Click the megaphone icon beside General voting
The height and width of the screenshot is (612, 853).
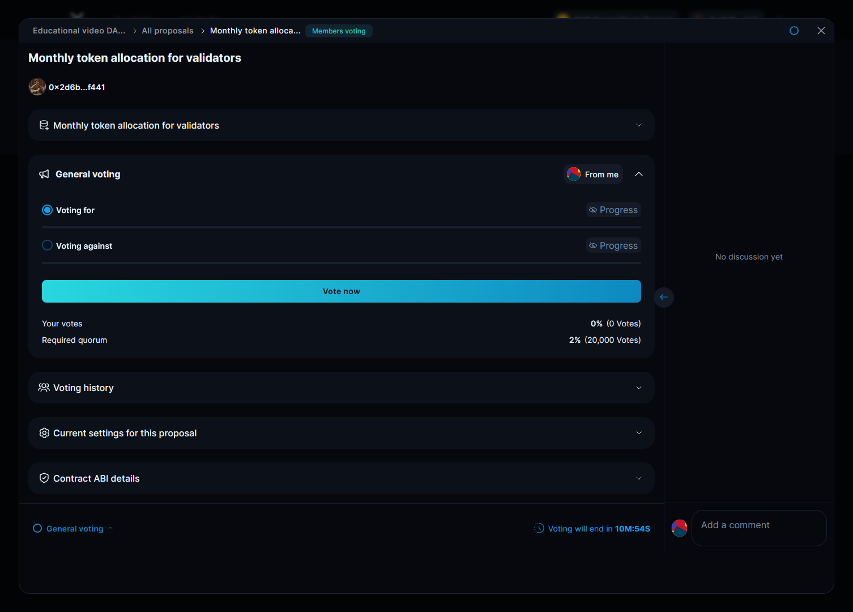tap(44, 174)
